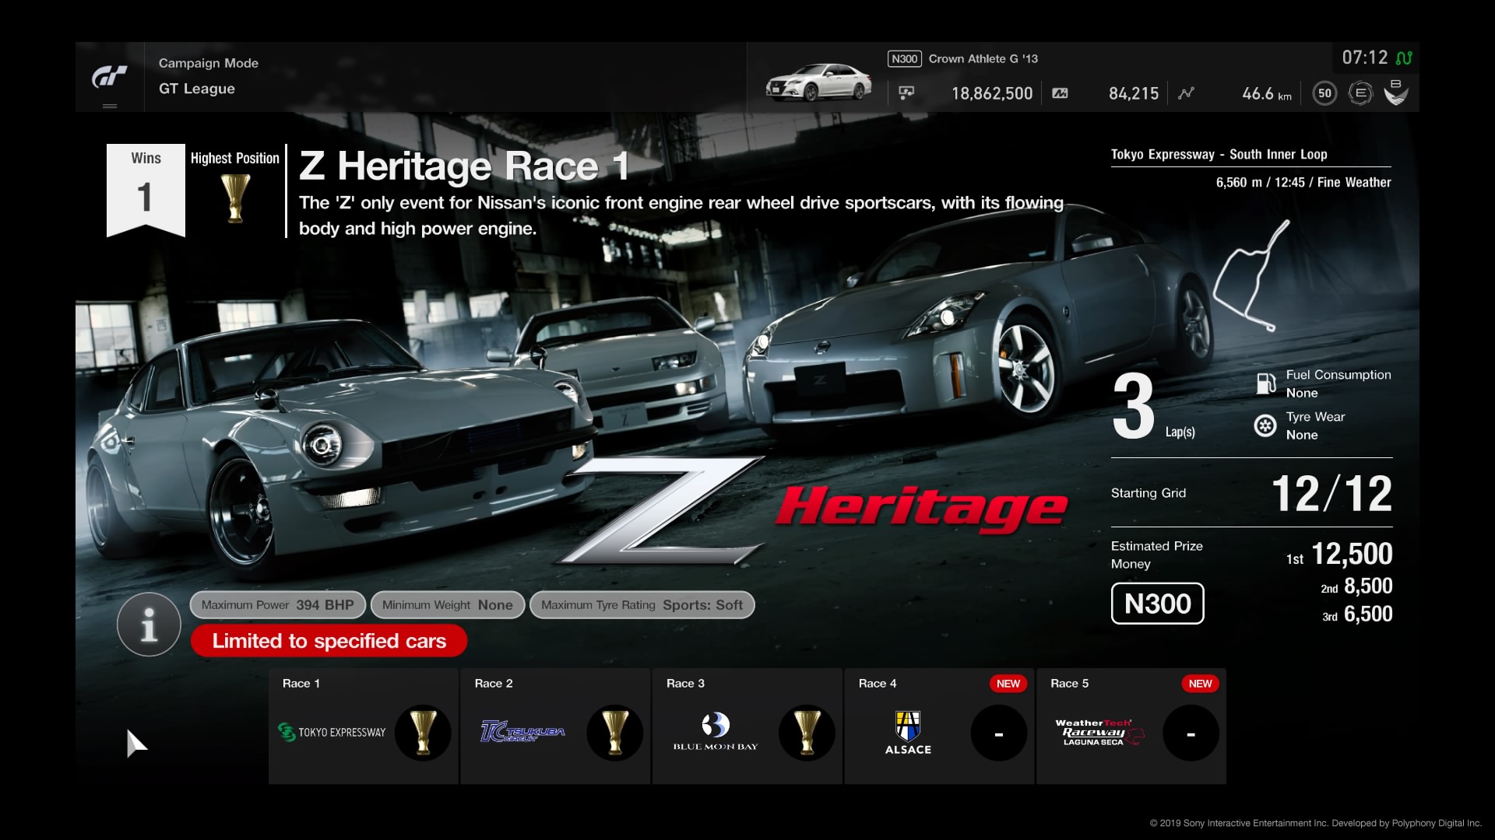Click the Blue Moon Bay logo in Race 3
This screenshot has height=840, width=1495.
(x=716, y=732)
